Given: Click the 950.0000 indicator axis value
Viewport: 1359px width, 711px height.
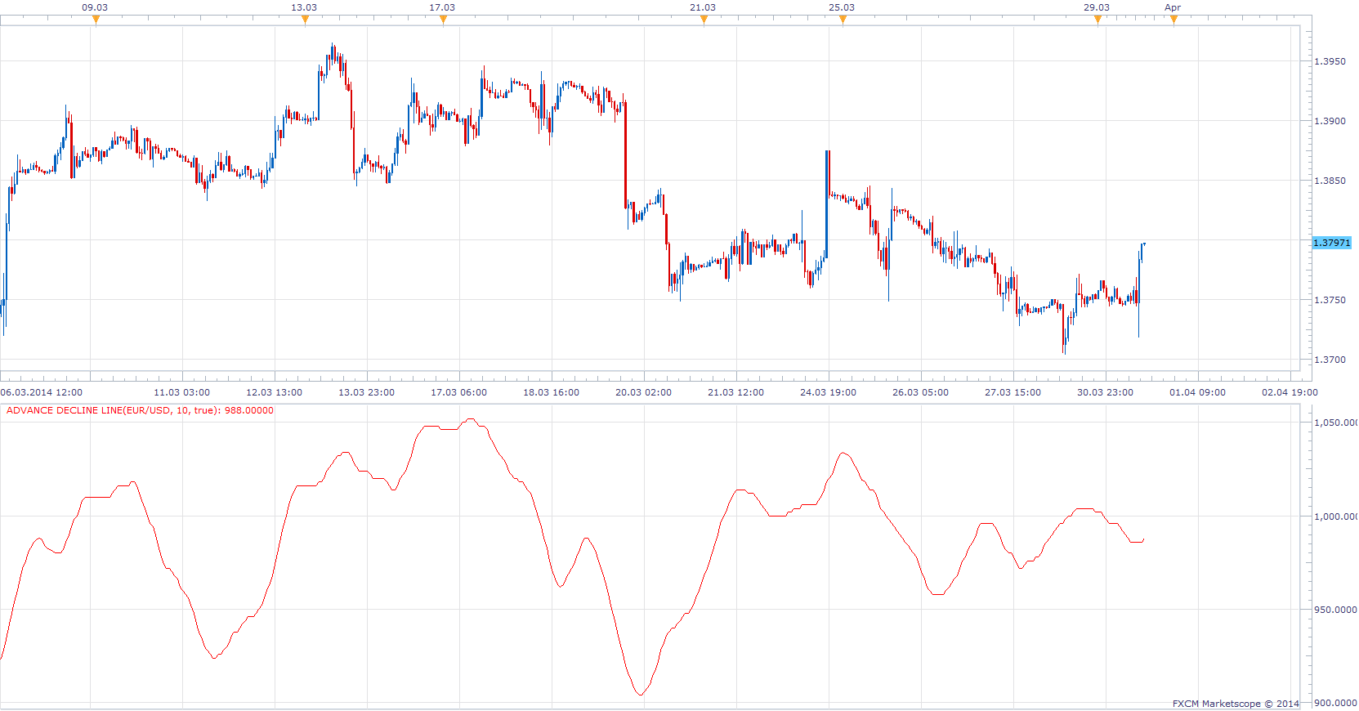Looking at the screenshot, I should click(1335, 610).
